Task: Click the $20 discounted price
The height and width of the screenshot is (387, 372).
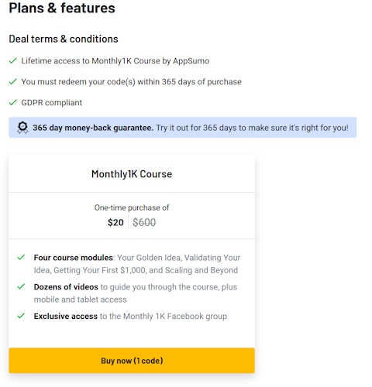Action: [115, 222]
